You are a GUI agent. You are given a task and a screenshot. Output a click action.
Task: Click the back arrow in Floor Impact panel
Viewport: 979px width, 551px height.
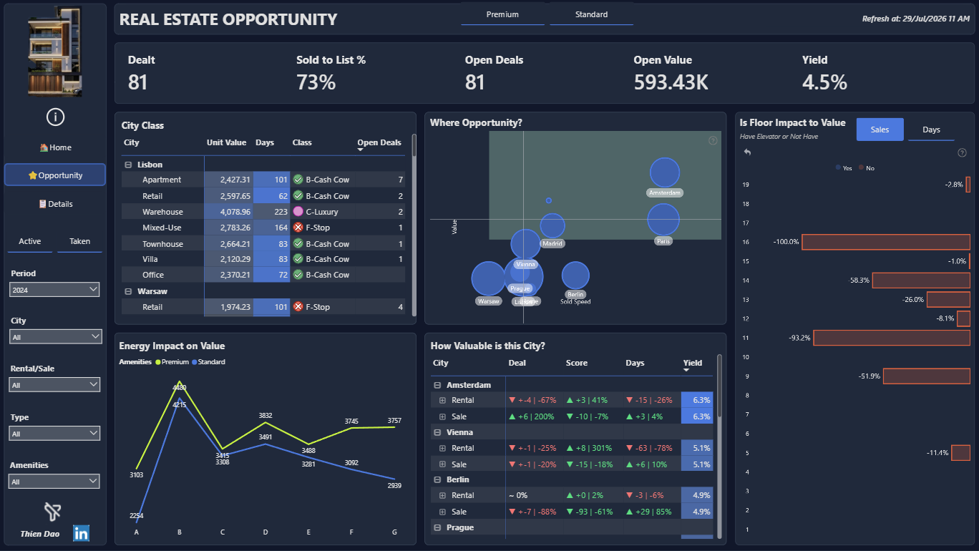747,152
